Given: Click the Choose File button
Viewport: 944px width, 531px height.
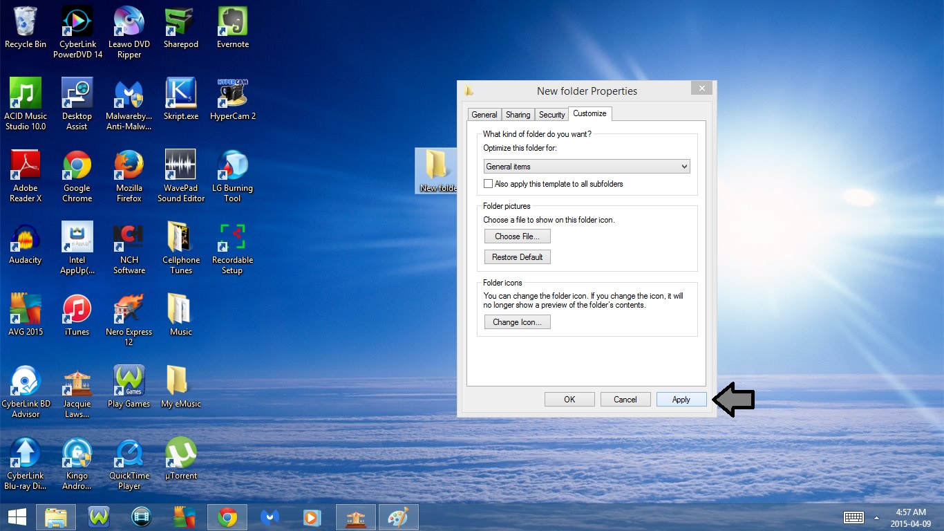Looking at the screenshot, I should tap(517, 236).
